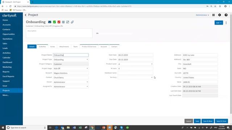Image resolution: width=232 pixels, height=130 pixels.
Task: Click the Due Date field
Action: [x=135, y=60]
